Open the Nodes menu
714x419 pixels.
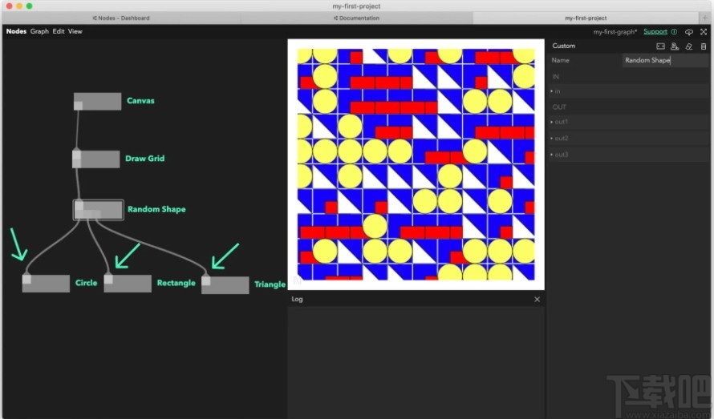tap(16, 31)
